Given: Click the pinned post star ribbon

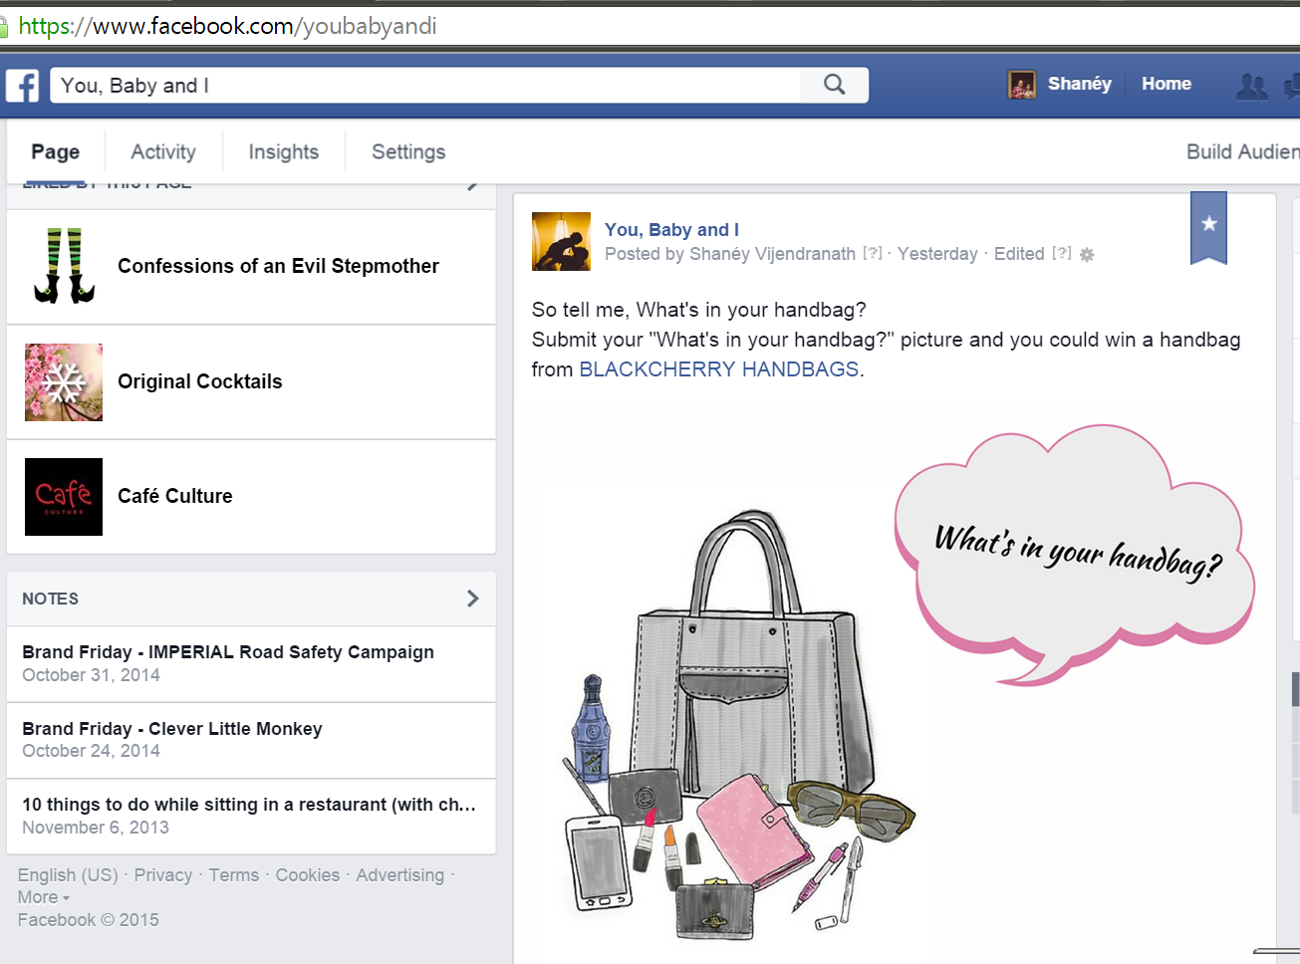Looking at the screenshot, I should click(1208, 227).
